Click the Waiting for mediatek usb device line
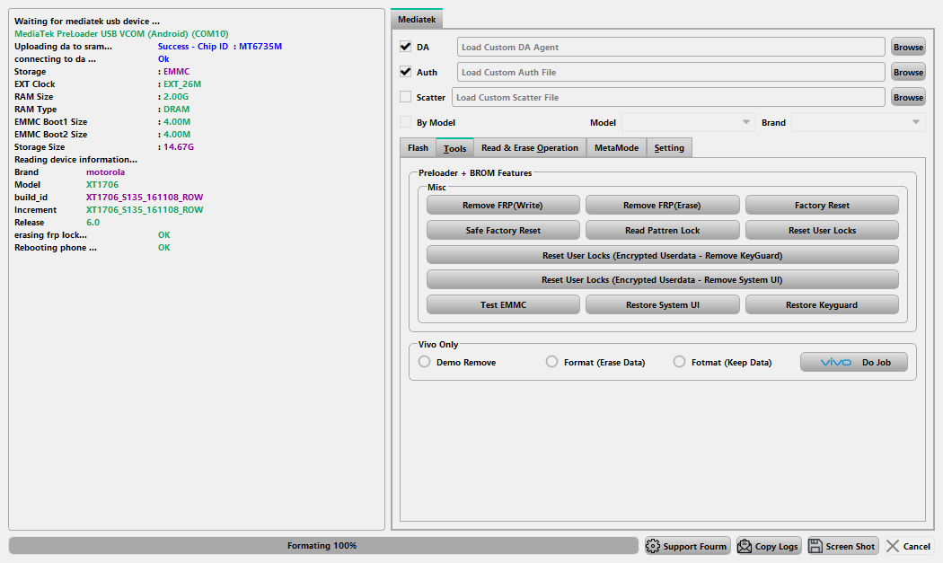Viewport: 943px width, 563px height. click(x=87, y=21)
